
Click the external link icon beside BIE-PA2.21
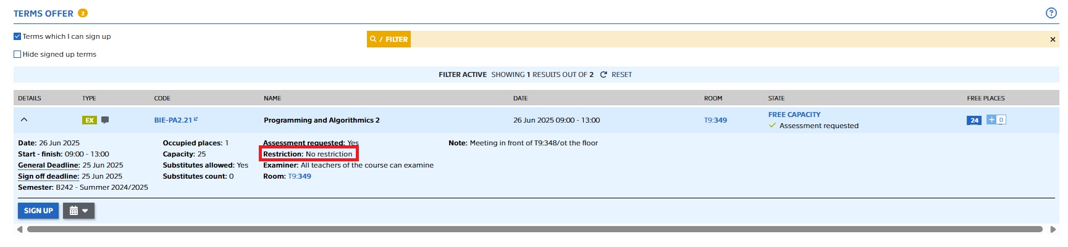tap(196, 119)
